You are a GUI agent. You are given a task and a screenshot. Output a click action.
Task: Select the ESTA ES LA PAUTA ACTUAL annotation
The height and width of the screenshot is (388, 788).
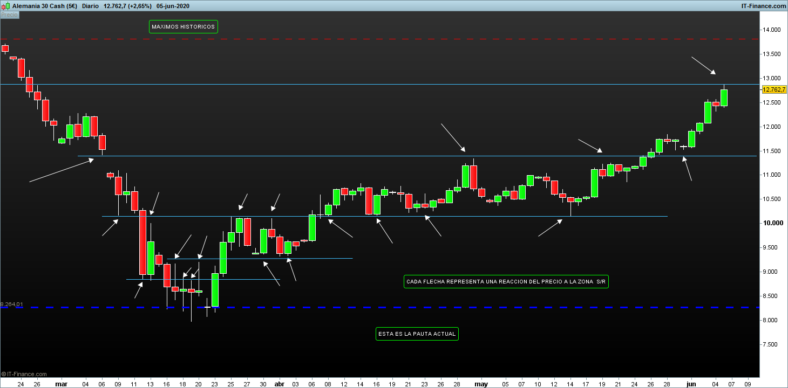(417, 334)
